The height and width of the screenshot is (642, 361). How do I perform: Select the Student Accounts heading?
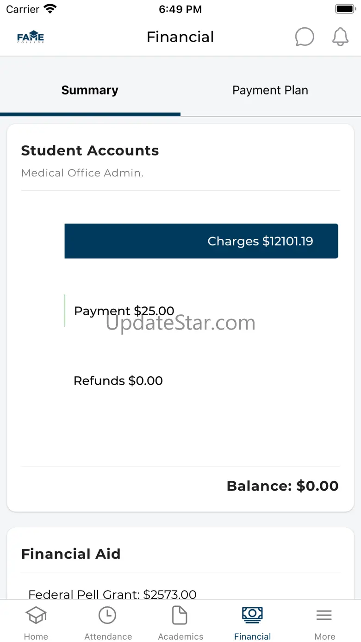pyautogui.click(x=90, y=150)
